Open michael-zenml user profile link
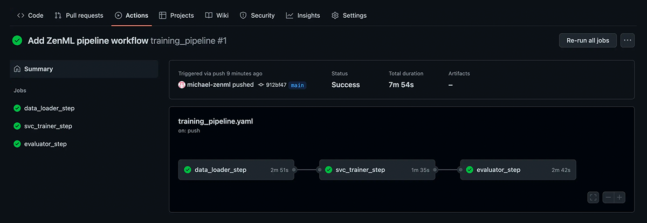This screenshot has height=223, width=647. tap(209, 85)
